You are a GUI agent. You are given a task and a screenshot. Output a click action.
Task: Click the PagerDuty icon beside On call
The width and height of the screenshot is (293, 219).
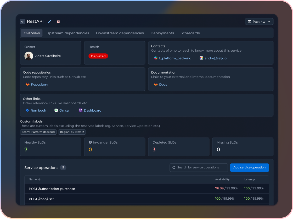[56, 110]
